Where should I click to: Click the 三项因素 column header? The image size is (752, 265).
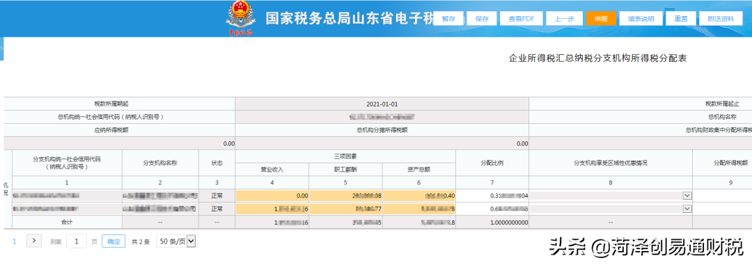pyautogui.click(x=345, y=156)
